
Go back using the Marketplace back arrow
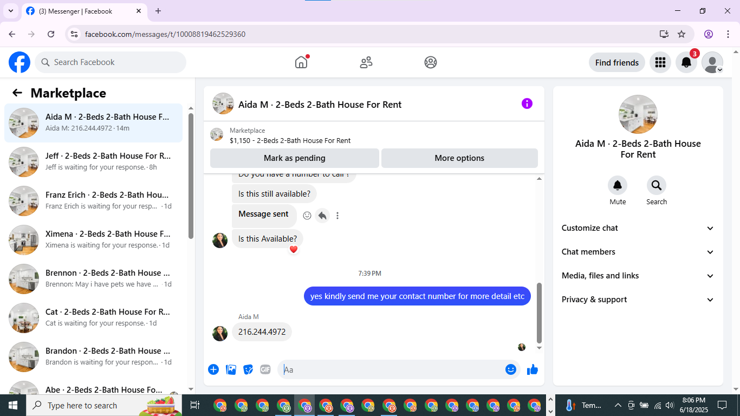[17, 93]
